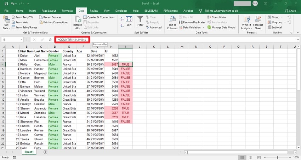
Task: Select column H header
Action: [111, 47]
